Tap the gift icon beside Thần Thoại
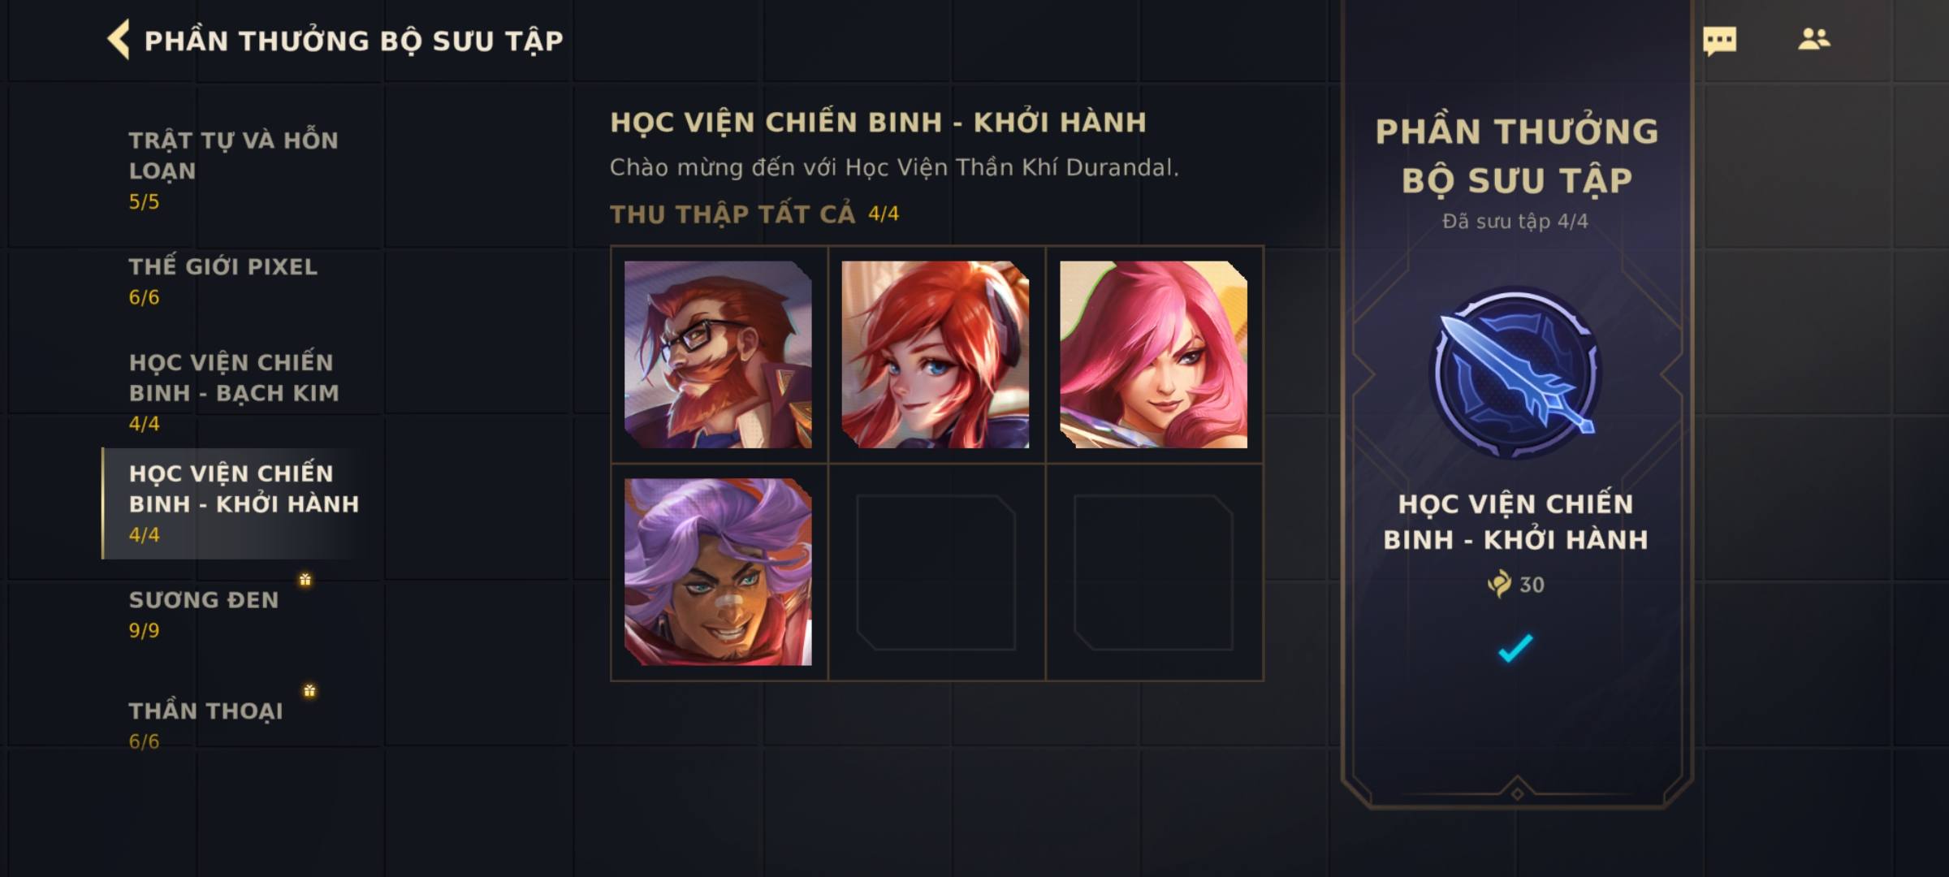Image resolution: width=1949 pixels, height=877 pixels. pos(309,690)
